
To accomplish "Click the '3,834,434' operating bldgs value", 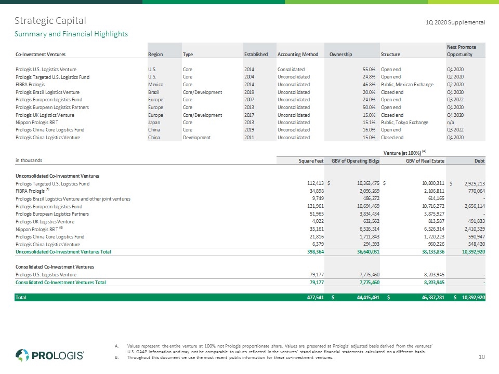I will [x=370, y=213].
